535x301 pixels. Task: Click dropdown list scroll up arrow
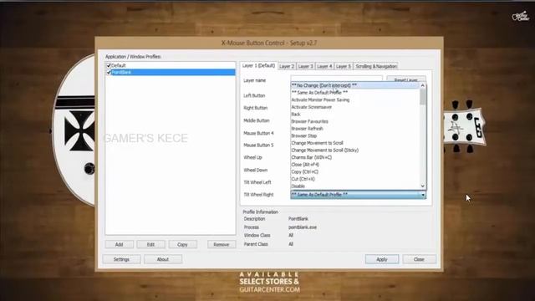tap(423, 85)
